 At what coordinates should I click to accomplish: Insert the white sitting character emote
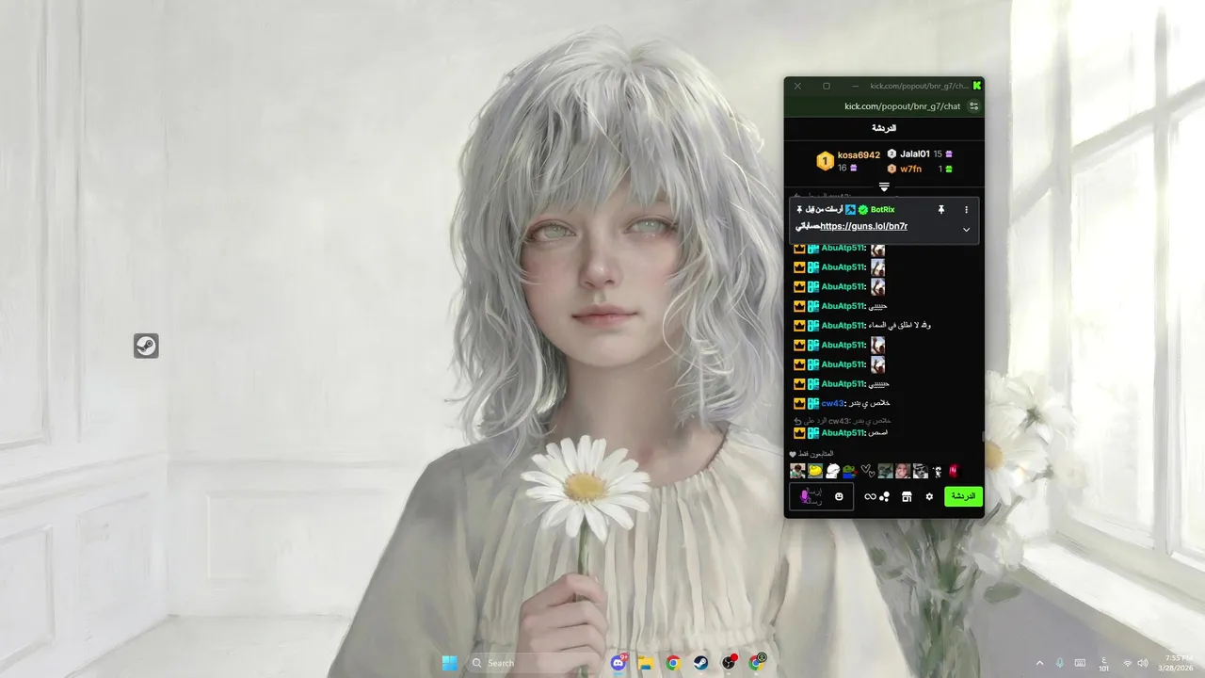click(x=832, y=471)
